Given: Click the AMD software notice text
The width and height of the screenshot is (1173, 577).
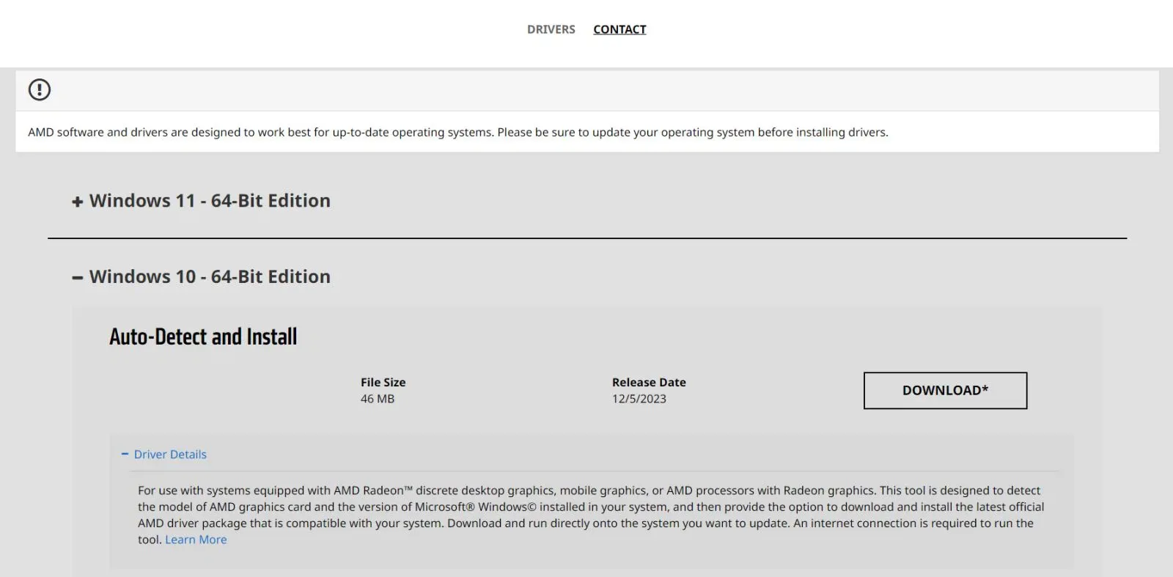Looking at the screenshot, I should [x=458, y=132].
